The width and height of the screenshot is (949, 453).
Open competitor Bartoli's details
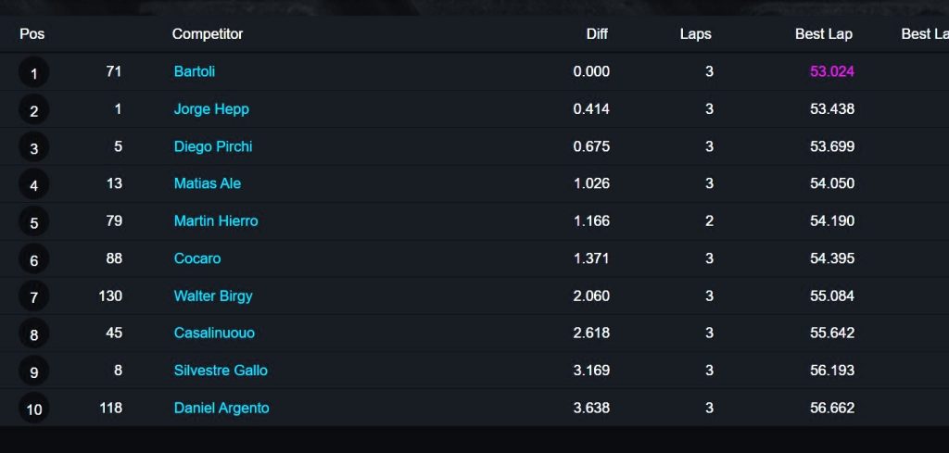[195, 71]
